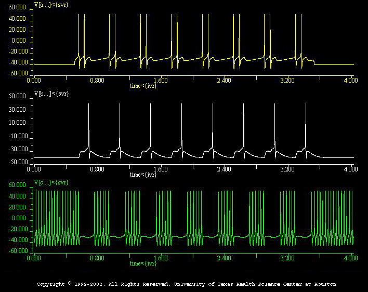Image resolution: width=368 pixels, height=292 pixels.
Task: Click the 10.000 tick on white plot
Action: point(17,125)
